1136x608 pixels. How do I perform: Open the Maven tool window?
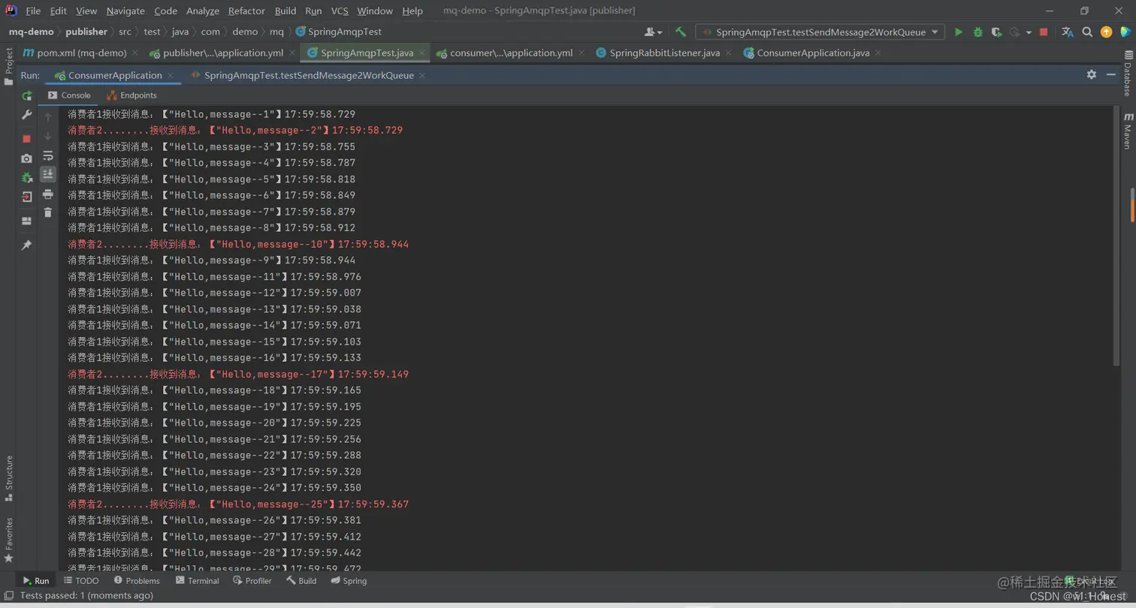click(x=1128, y=131)
